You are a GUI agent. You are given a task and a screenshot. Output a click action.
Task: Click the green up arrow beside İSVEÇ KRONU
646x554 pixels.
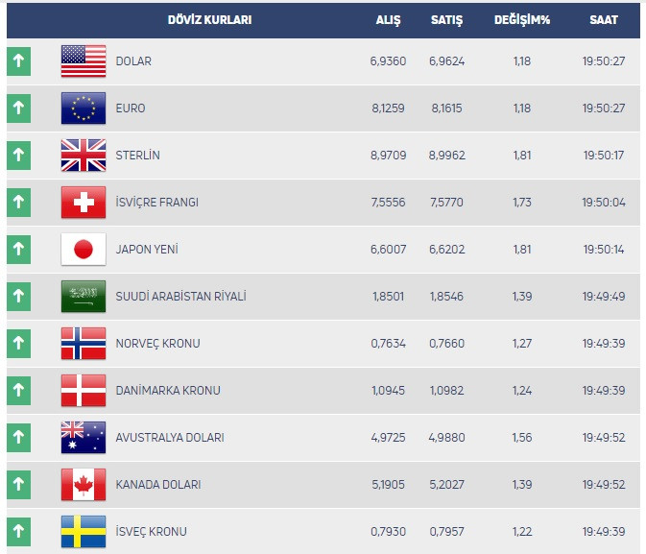point(18,532)
